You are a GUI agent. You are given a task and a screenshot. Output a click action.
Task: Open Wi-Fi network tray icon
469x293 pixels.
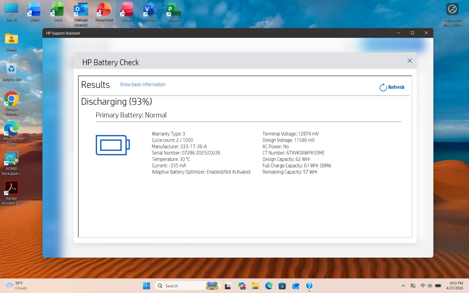pyautogui.click(x=423, y=286)
